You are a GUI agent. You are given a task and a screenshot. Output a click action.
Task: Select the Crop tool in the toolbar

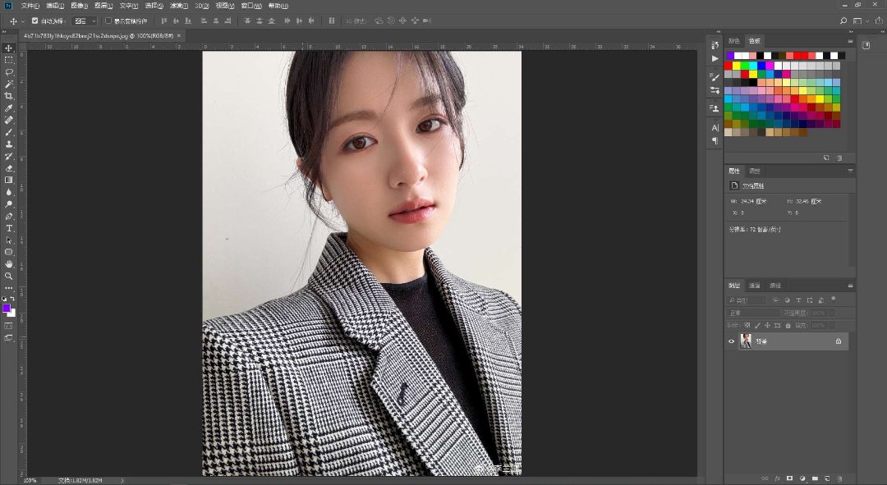pyautogui.click(x=9, y=96)
